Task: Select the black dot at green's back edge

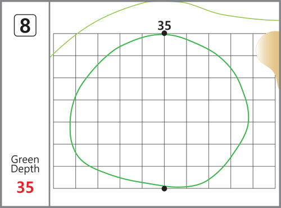Action: [x=164, y=34]
